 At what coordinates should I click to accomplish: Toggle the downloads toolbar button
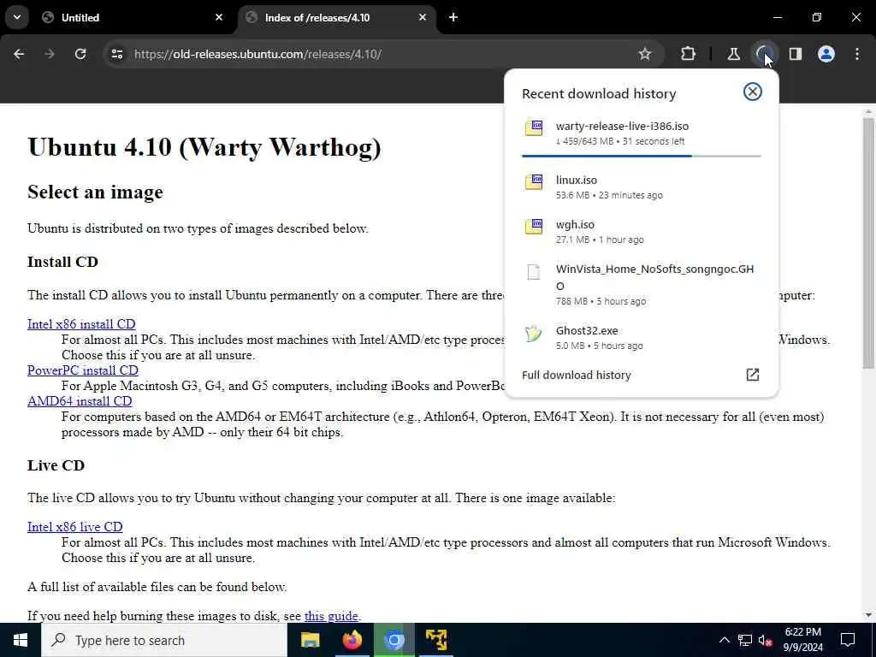click(x=764, y=54)
